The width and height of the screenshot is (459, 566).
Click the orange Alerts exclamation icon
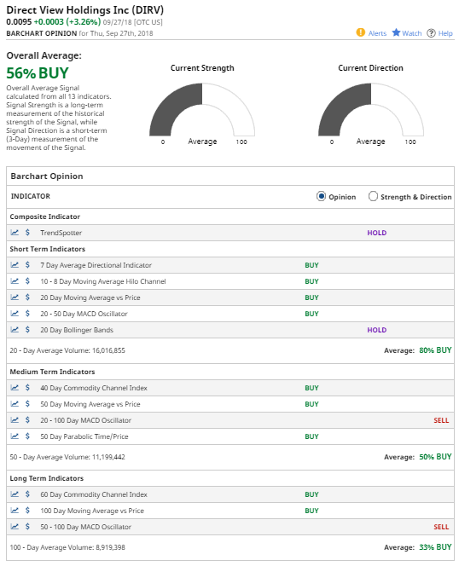coord(360,32)
